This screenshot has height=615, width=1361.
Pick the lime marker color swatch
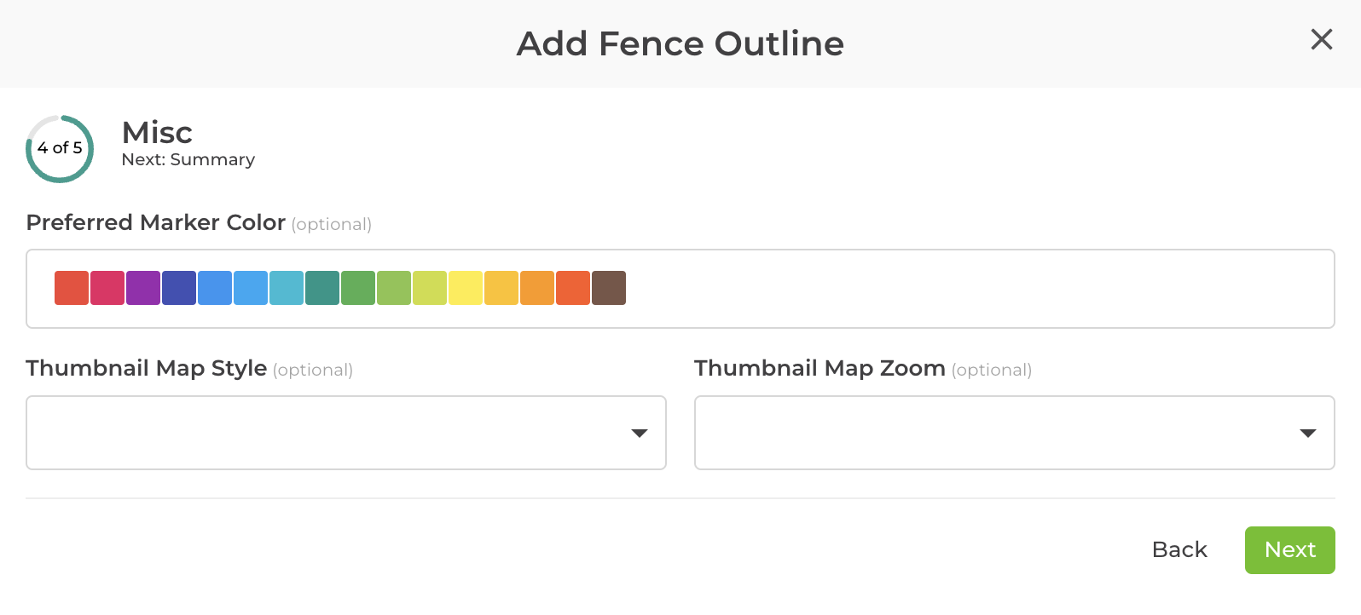point(428,287)
